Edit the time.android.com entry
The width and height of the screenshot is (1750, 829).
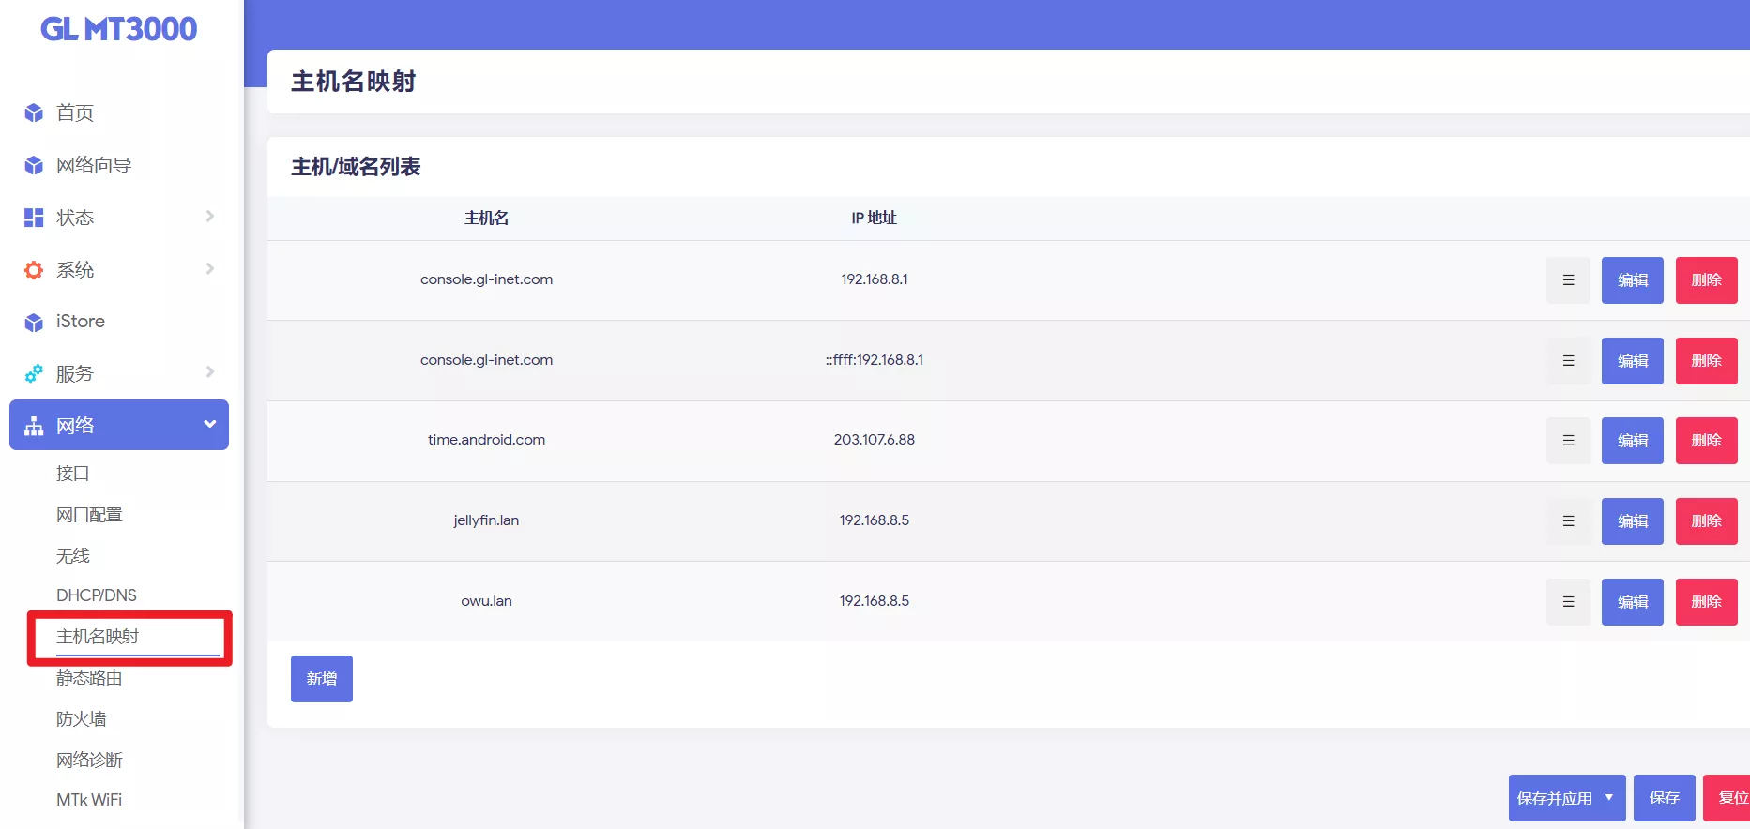coord(1633,441)
